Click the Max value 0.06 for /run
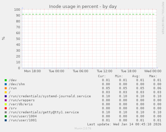This screenshot has height=132, width=166. pos(157,88)
